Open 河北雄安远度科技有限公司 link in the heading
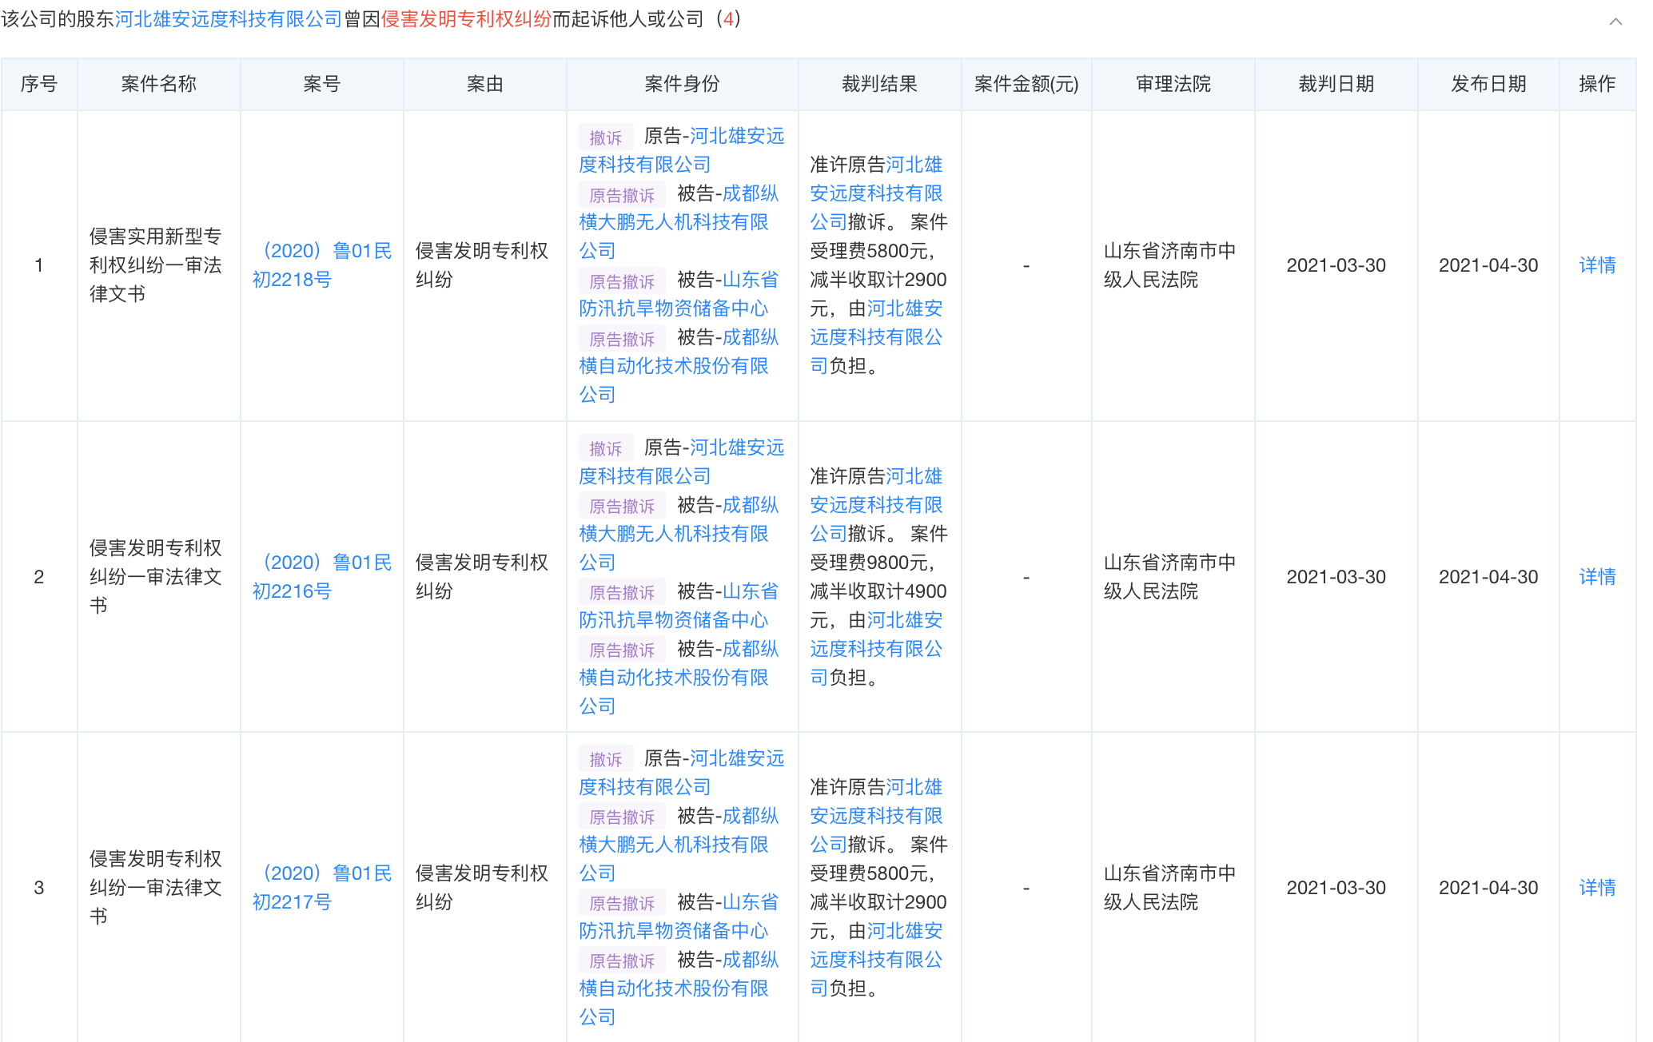 [228, 19]
